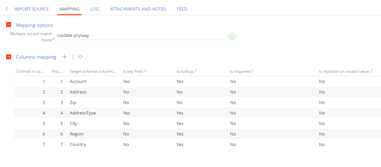381x167 pixels.
Task: Sort by the Is lookup ? column header
Action: pyautogui.click(x=187, y=71)
